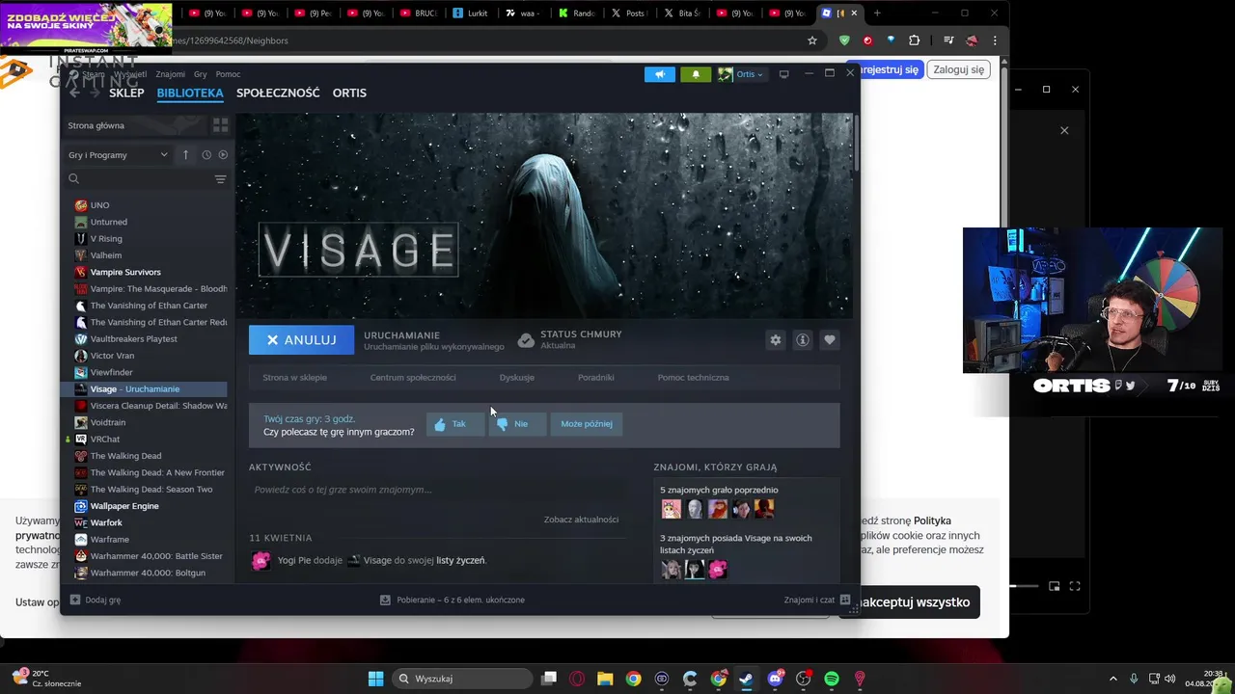Image resolution: width=1235 pixels, height=694 pixels.
Task: Open Wyświetl menu
Action: pos(130,74)
